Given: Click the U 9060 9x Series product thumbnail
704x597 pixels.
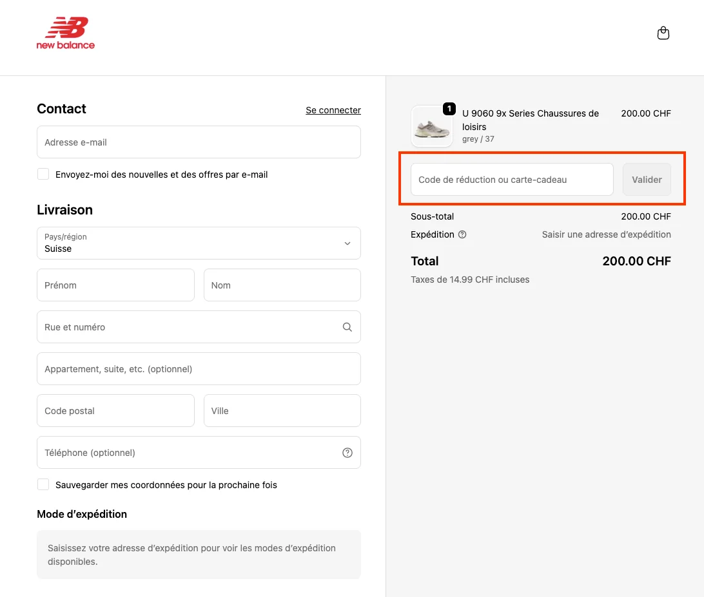Looking at the screenshot, I should pos(432,126).
